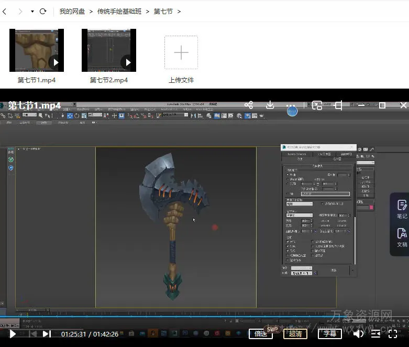Change video quality via 超清 option
Screen dimensions: 409x347
[295, 333]
